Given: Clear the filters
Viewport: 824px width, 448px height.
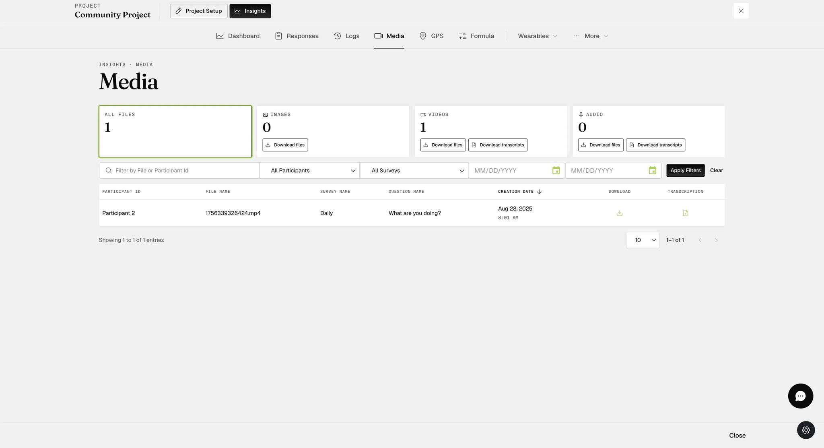Looking at the screenshot, I should pos(717,171).
